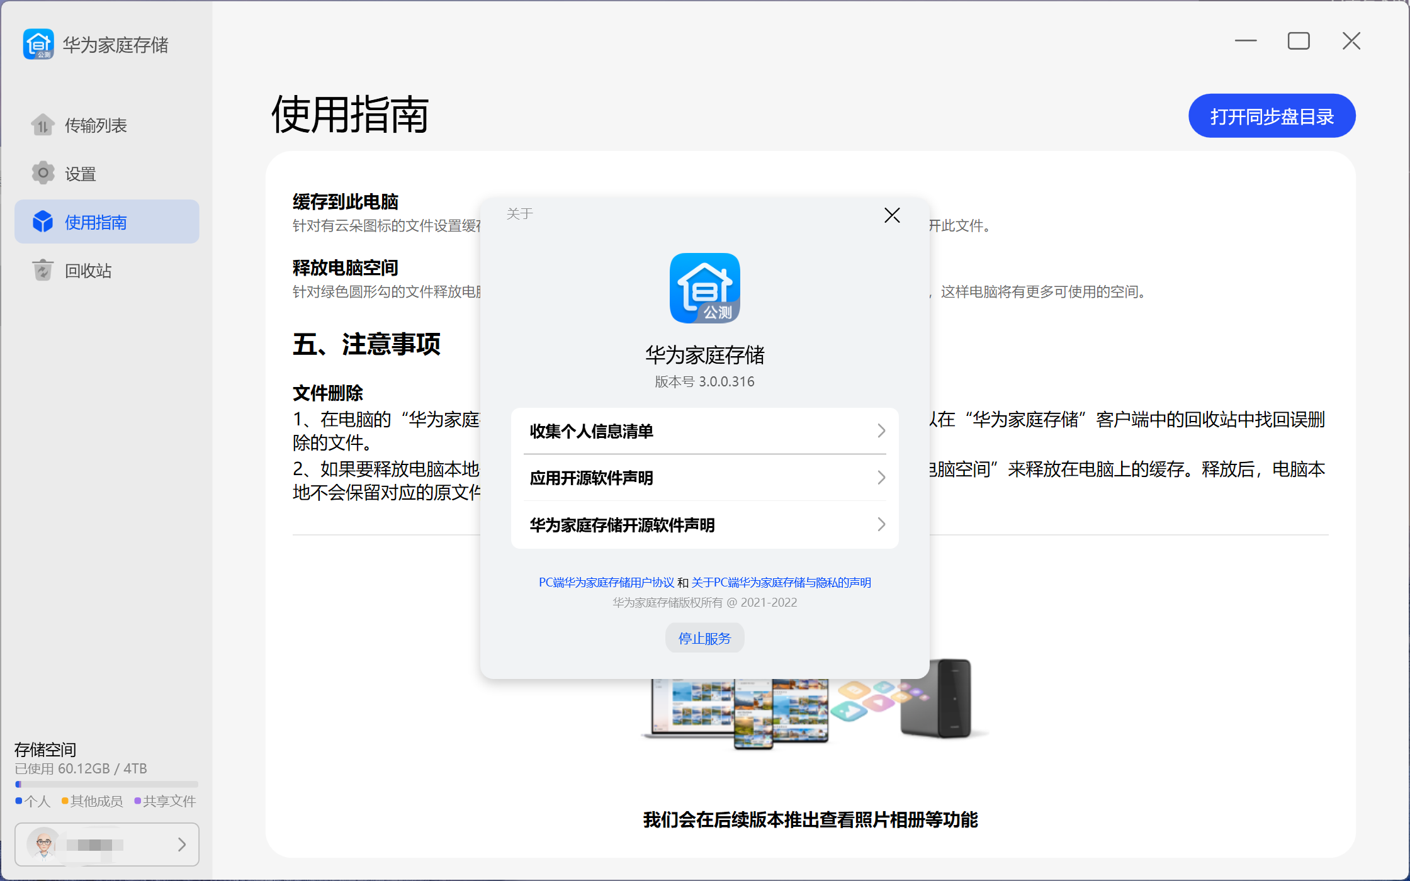Click the transfer list arrows icon
The width and height of the screenshot is (1410, 881).
pos(43,125)
